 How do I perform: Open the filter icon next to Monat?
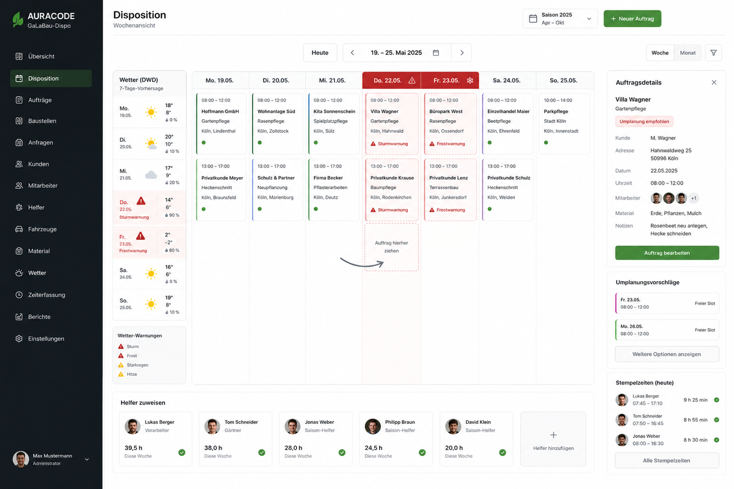pos(713,53)
